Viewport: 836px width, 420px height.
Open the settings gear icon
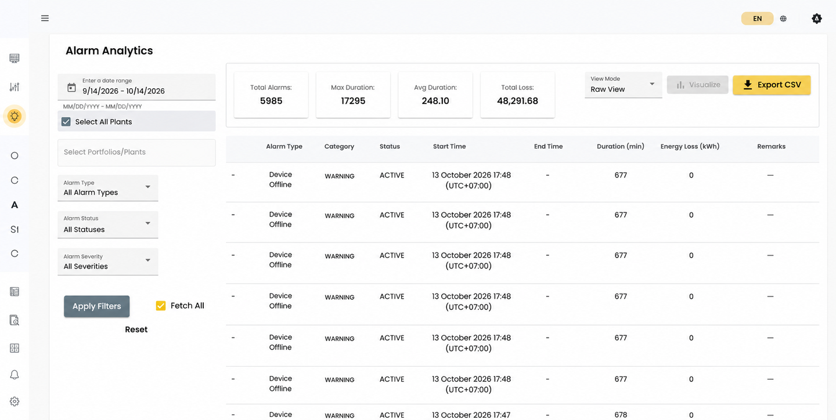[x=15, y=401]
